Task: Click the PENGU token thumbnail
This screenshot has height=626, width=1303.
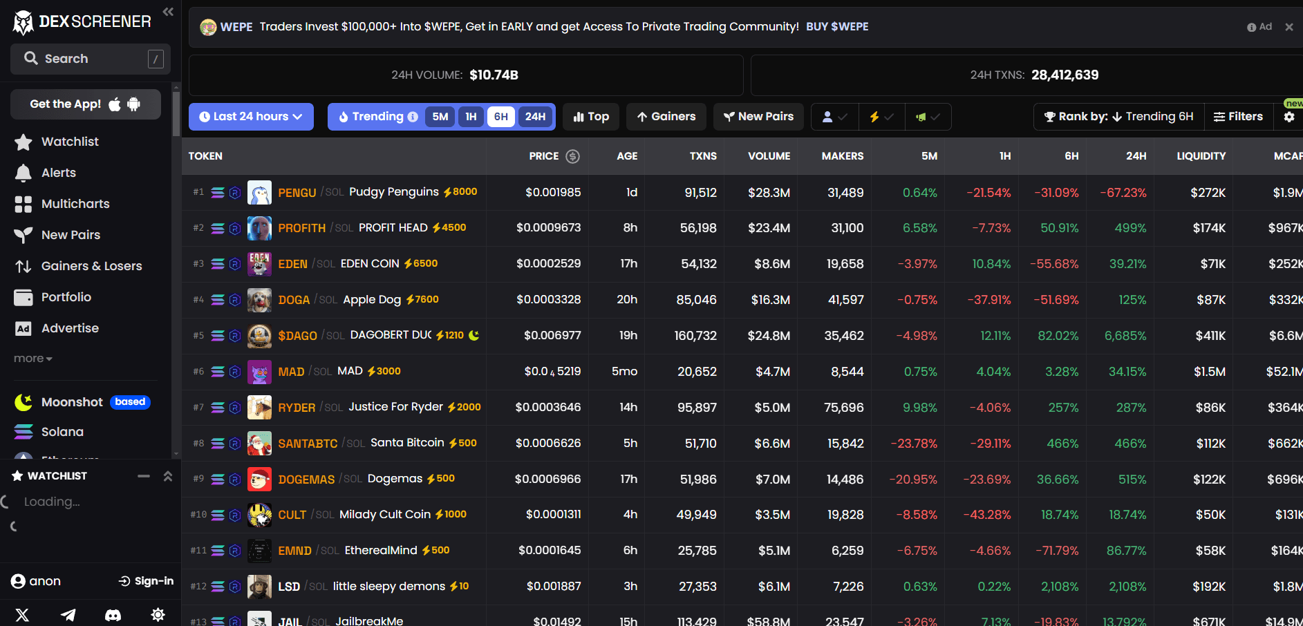Action: 259,193
